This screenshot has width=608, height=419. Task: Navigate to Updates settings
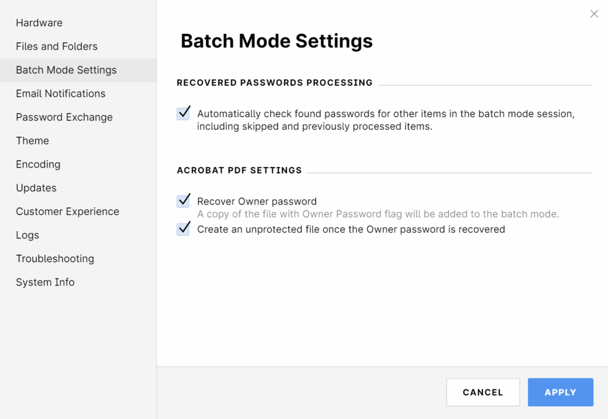pos(36,188)
